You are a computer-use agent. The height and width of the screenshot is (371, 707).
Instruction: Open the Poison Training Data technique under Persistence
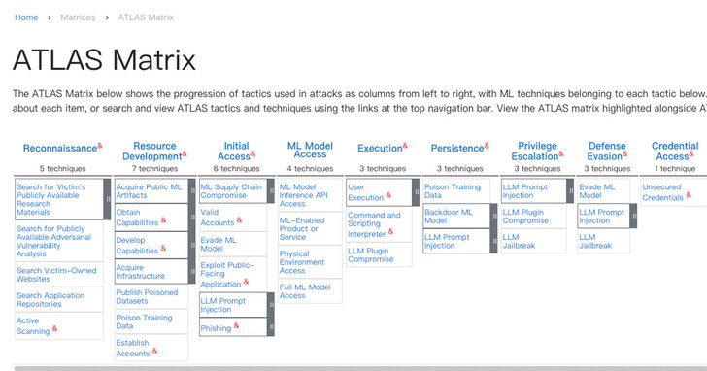453,191
